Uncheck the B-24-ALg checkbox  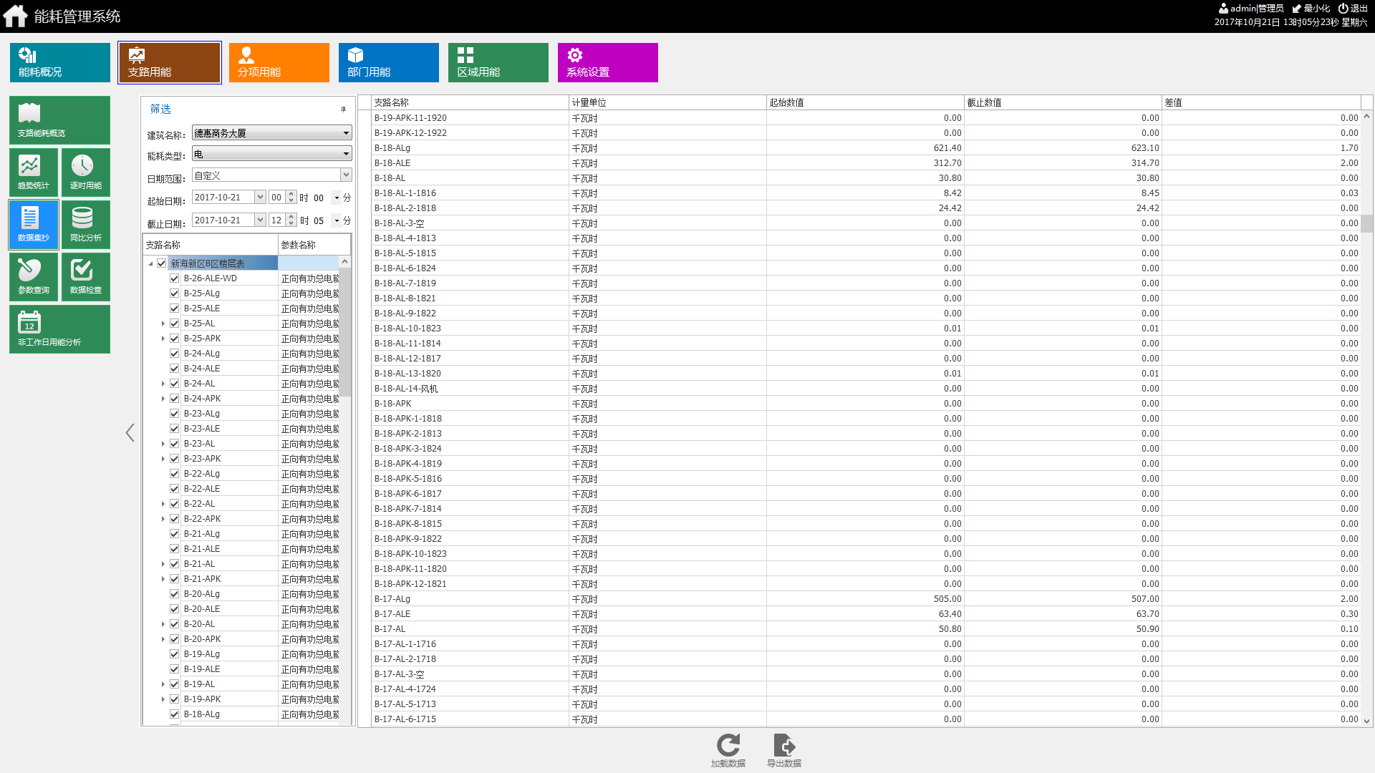tap(174, 354)
